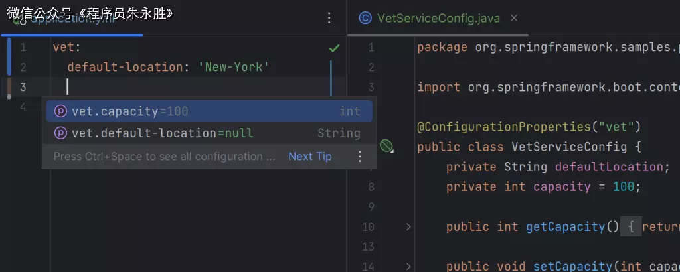Expand the collapsed brace after getCapacity()

pos(631,227)
